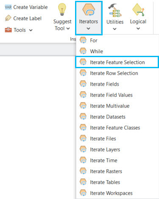Click the Iterate Feature Selection icon
Screen dimensions: 159x199
tap(83, 62)
